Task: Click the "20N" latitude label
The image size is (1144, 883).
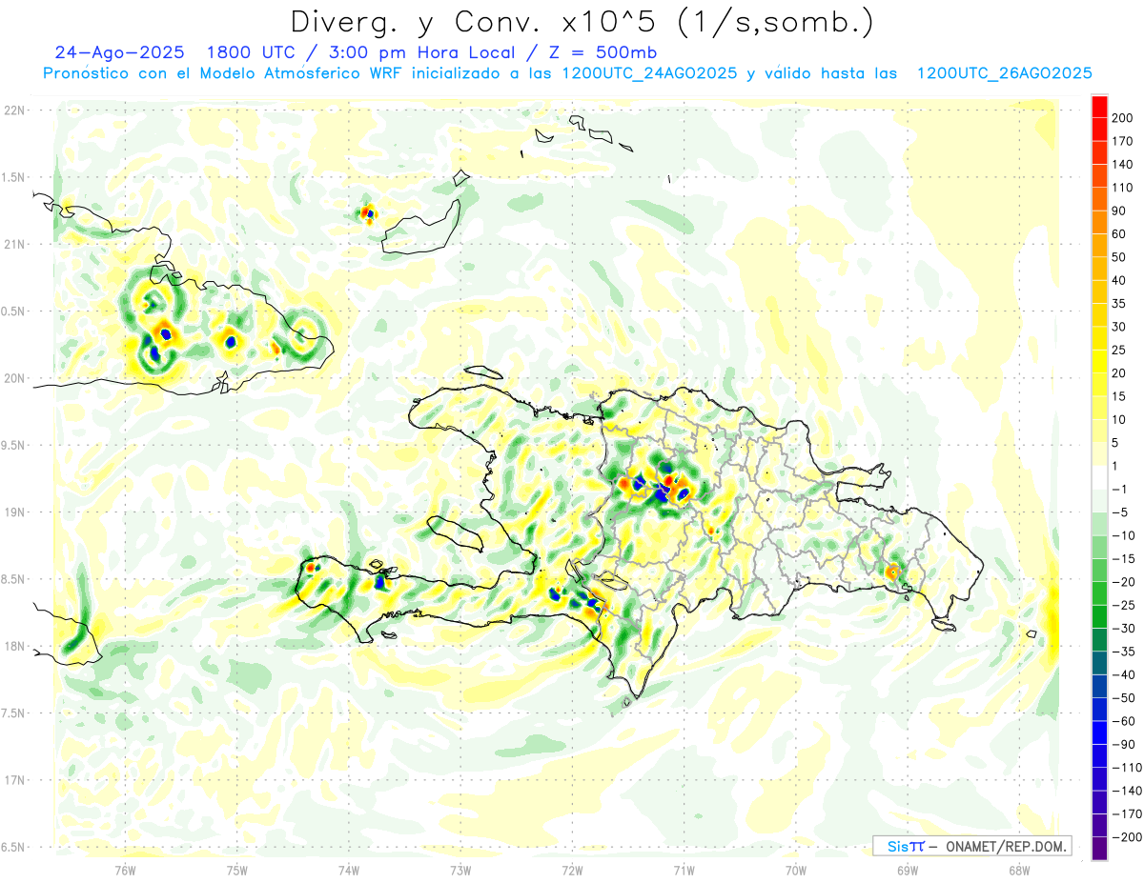Action: coord(14,378)
